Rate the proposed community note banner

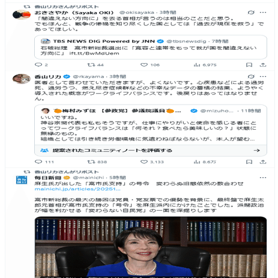pyautogui.click(x=151, y=150)
